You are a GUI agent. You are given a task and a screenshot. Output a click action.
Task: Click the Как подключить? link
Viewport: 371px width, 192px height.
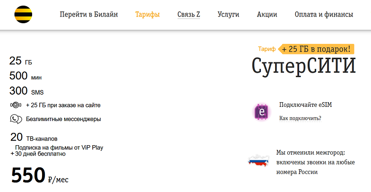[300, 118]
